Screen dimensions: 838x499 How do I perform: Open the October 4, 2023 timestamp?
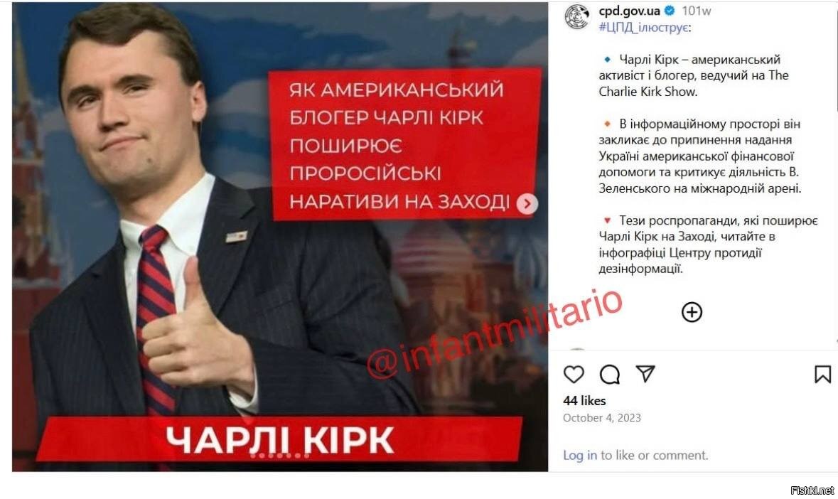(602, 418)
